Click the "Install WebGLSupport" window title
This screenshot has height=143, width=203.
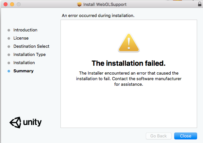pyautogui.click(x=106, y=5)
